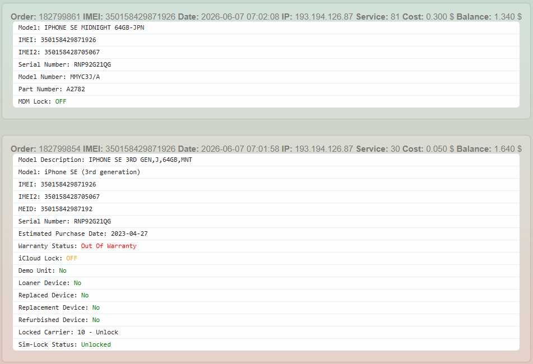Click the iPhone SE (3rd generation) model row
This screenshot has height=364, width=533.
[266, 172]
